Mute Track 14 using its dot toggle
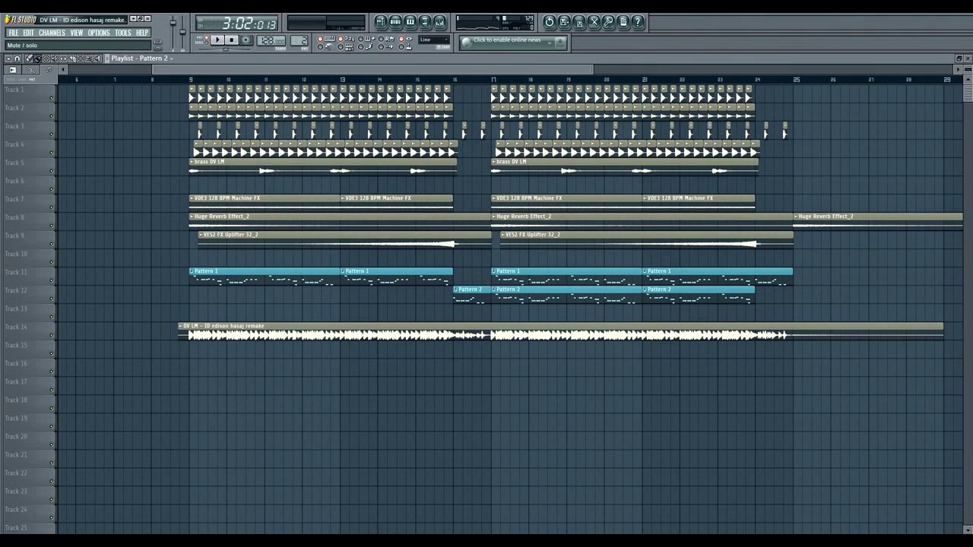This screenshot has height=547, width=973. pos(52,335)
